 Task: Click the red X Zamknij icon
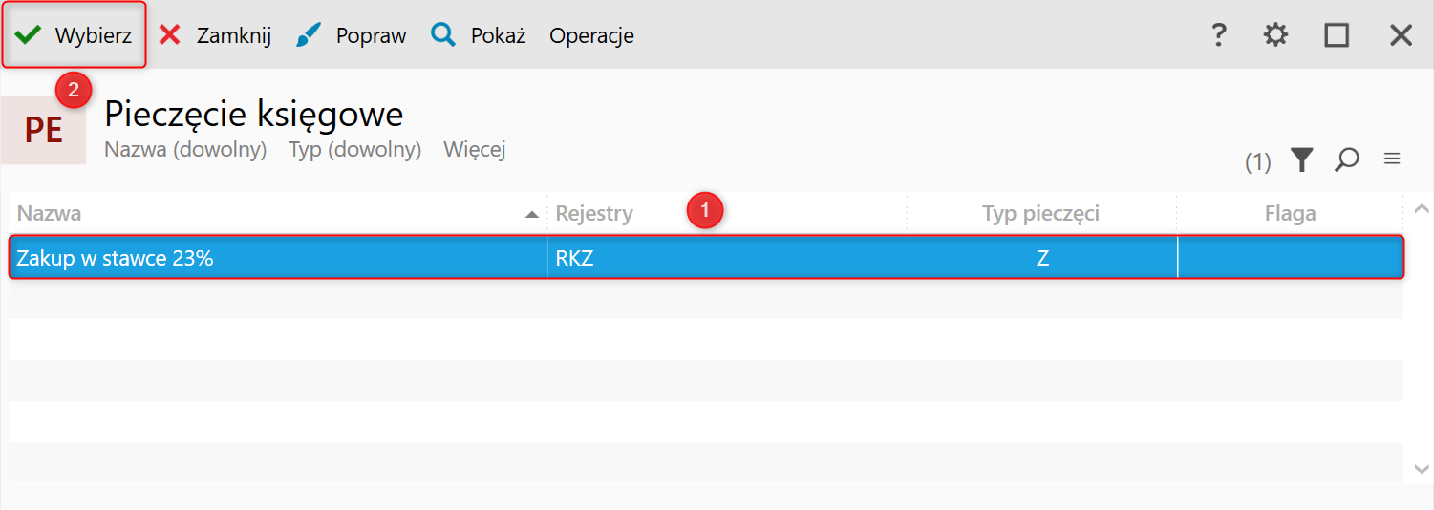pyautogui.click(x=169, y=35)
